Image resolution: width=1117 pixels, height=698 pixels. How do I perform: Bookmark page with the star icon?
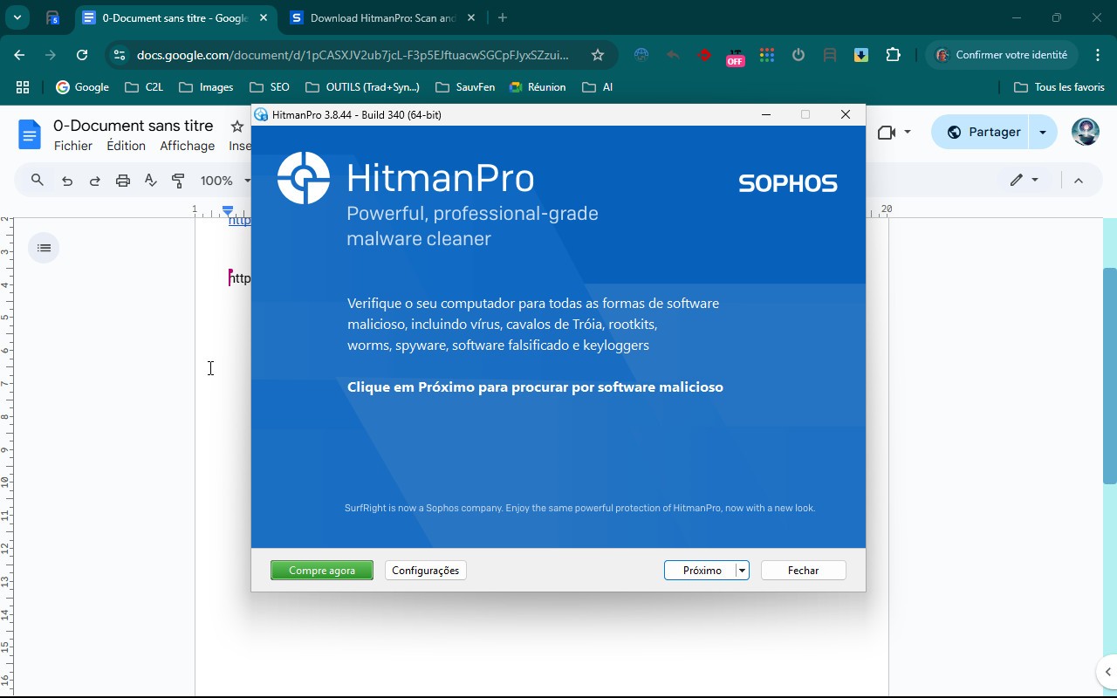point(598,55)
